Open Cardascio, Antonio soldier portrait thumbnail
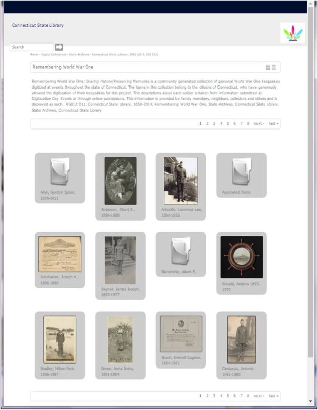This screenshot has height=410, width=318. (242, 340)
